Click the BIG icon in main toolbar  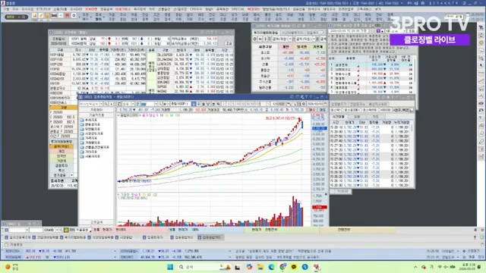[x=54, y=16]
